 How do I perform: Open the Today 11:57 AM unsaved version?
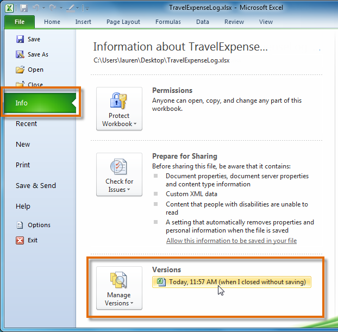(x=231, y=282)
